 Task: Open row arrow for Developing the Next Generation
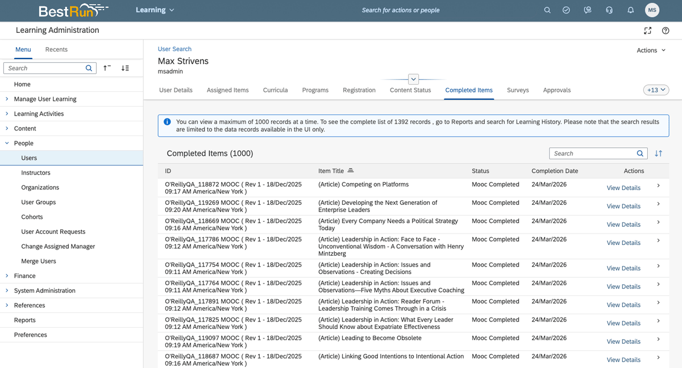click(x=658, y=204)
